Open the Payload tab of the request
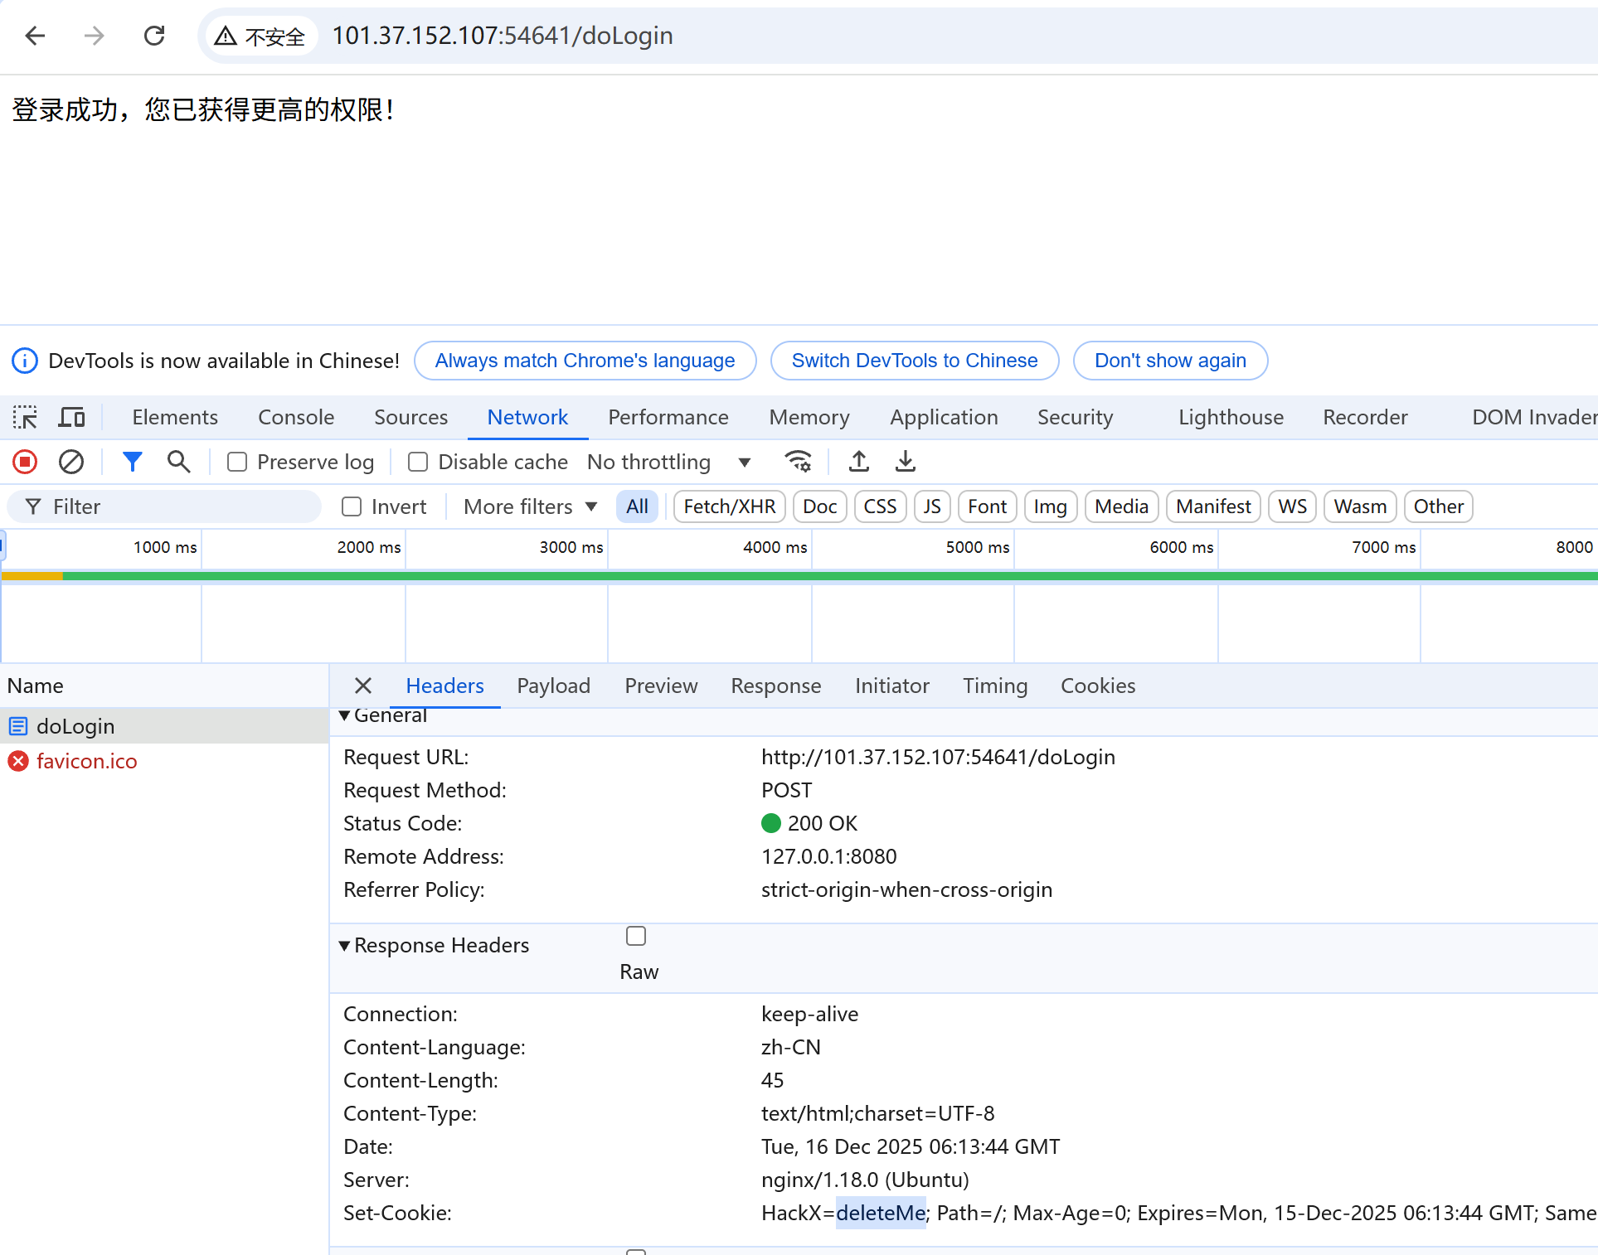The height and width of the screenshot is (1255, 1598). (x=553, y=686)
